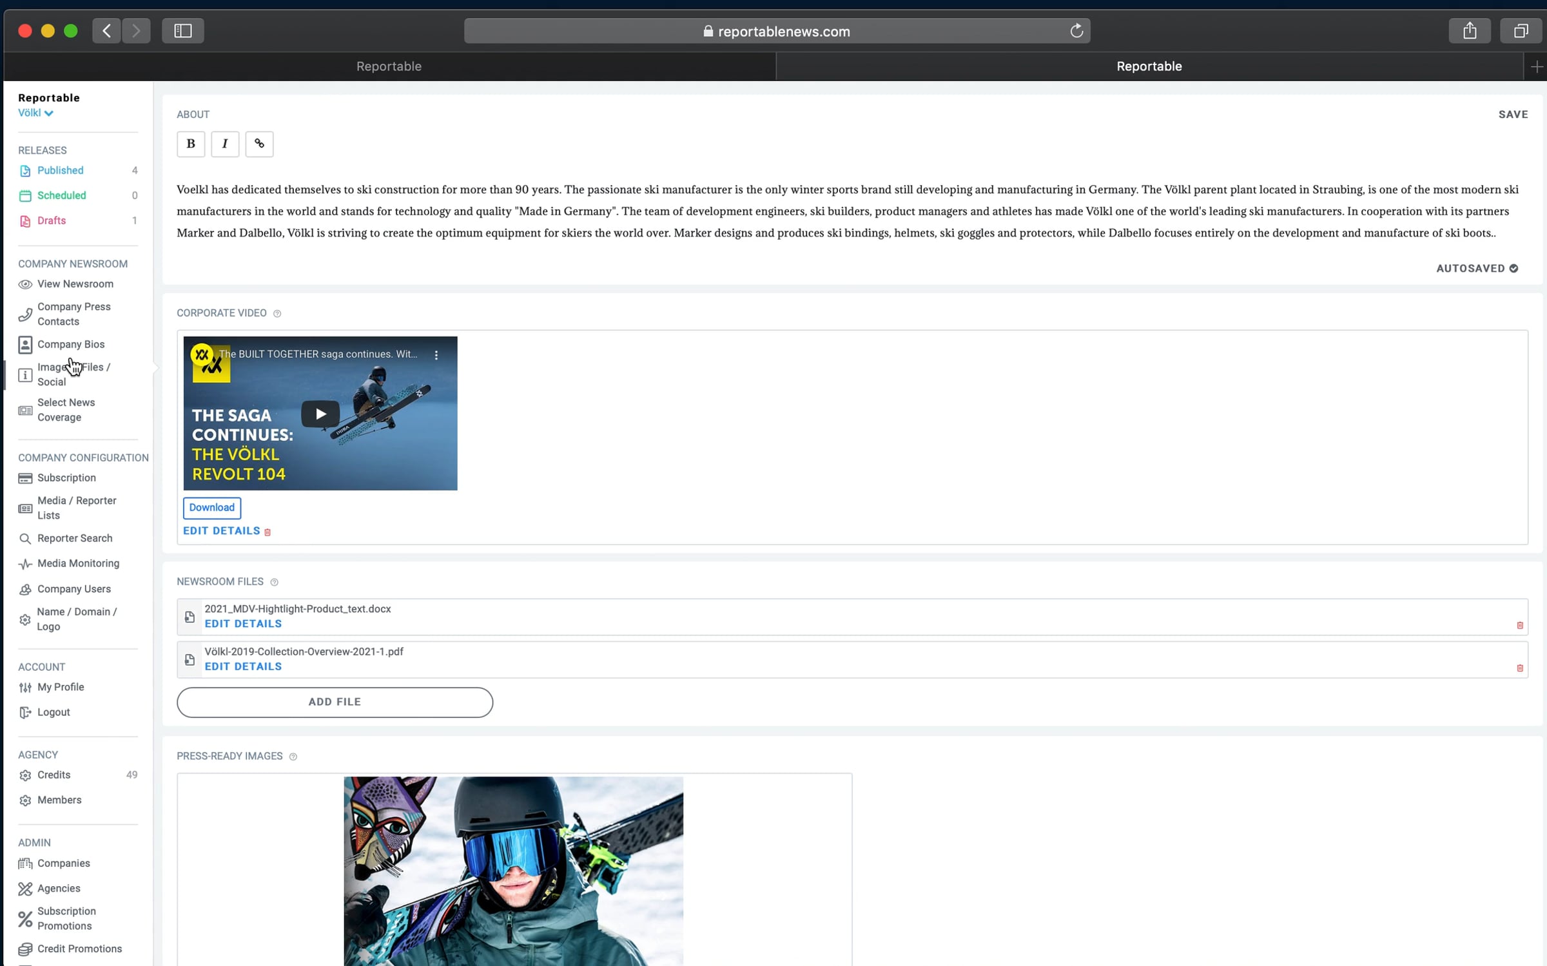Open Media / Reporter Lists page
Viewport: 1547px width, 966px height.
tap(77, 508)
